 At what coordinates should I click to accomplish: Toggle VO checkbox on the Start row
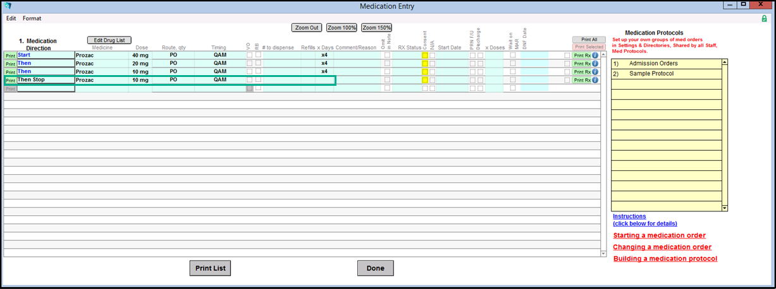(249, 56)
